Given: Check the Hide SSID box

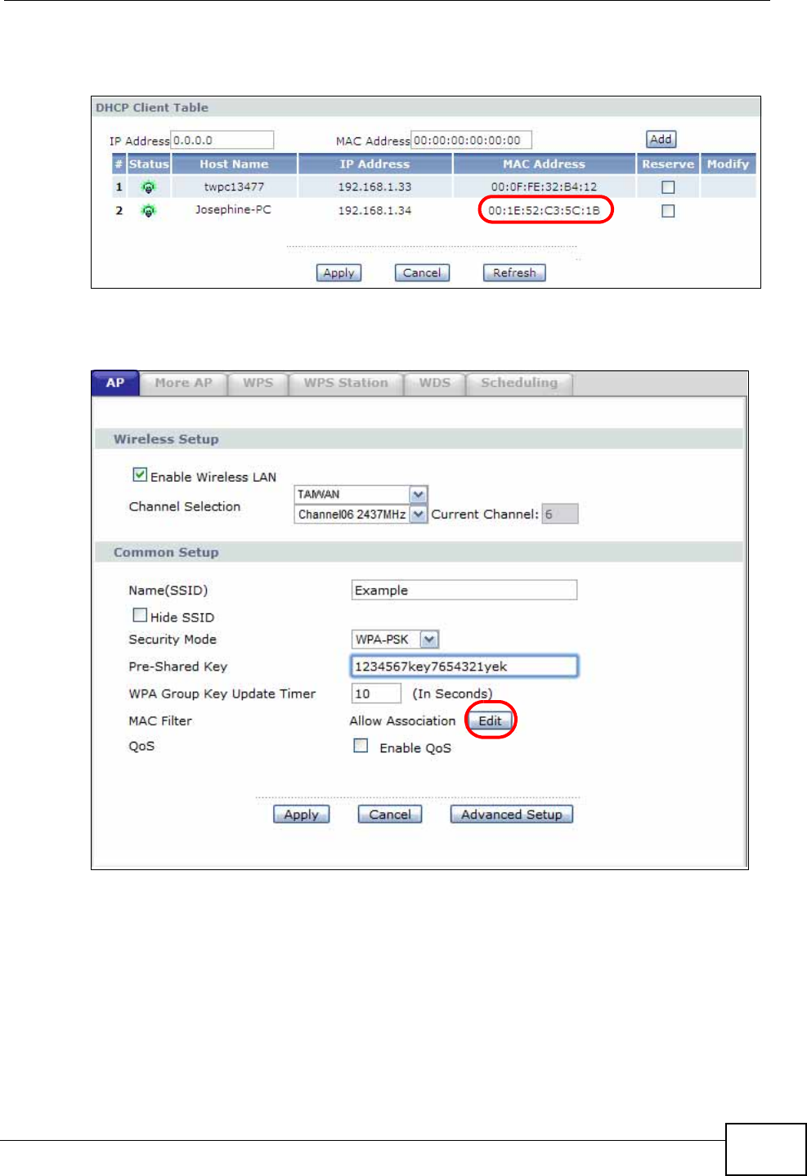Looking at the screenshot, I should pyautogui.click(x=141, y=615).
